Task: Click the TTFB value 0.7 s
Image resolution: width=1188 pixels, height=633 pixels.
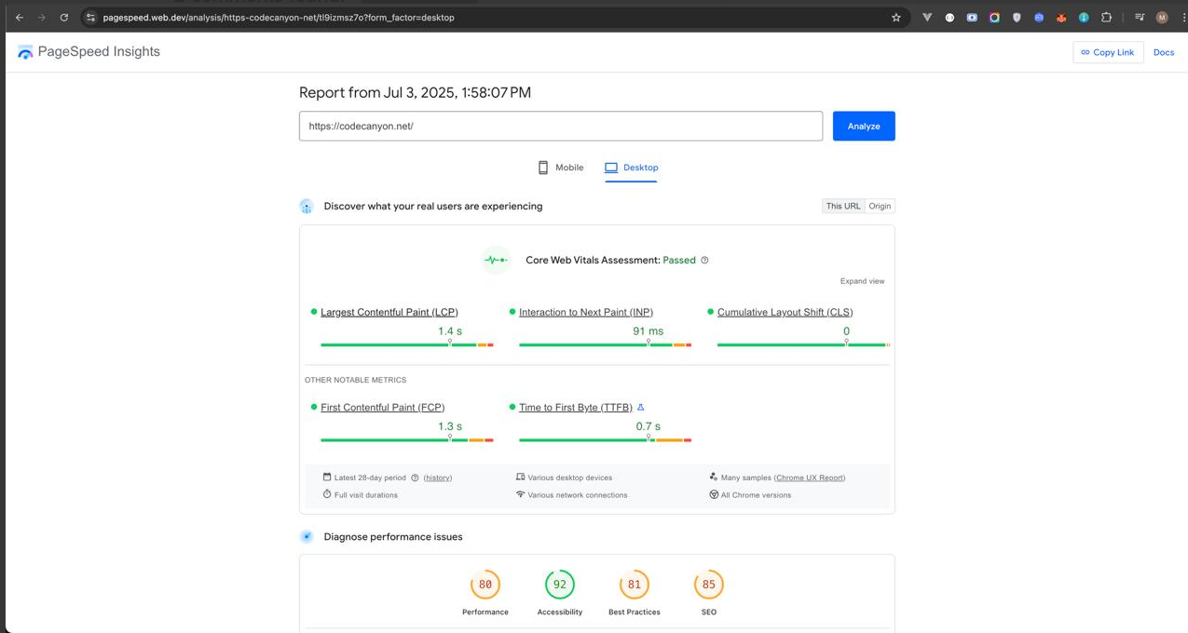Action: pos(649,426)
